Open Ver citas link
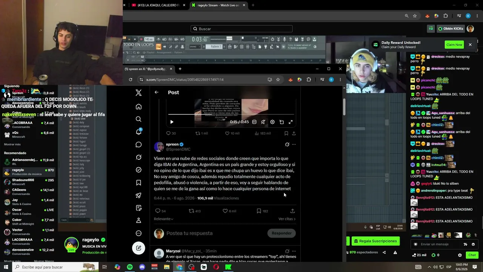This screenshot has width=483, height=272. click(x=287, y=219)
